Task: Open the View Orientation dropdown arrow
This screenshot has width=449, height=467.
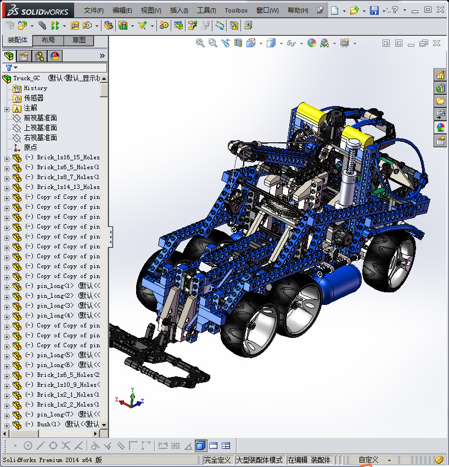Action: [x=261, y=44]
